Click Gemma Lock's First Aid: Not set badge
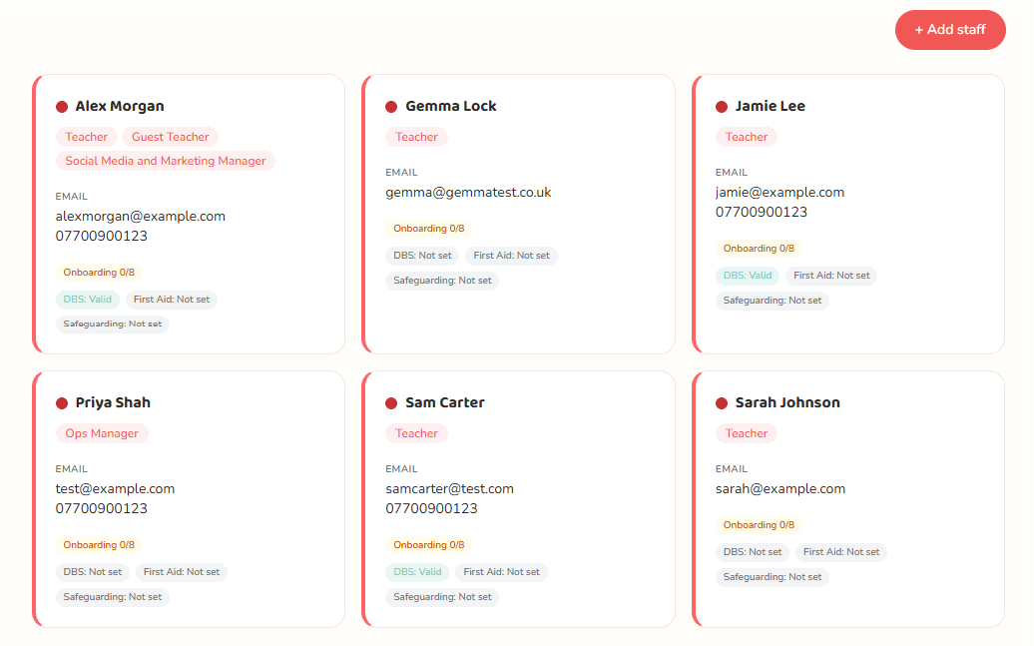Screen dimensions: 1034x646 coord(511,256)
